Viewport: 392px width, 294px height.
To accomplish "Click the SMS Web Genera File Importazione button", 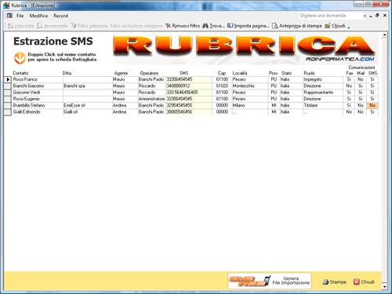I will coord(270,281).
